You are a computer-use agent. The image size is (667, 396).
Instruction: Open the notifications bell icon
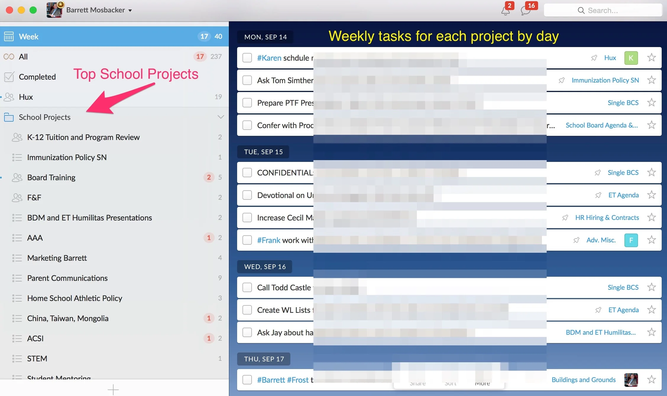pyautogui.click(x=505, y=11)
